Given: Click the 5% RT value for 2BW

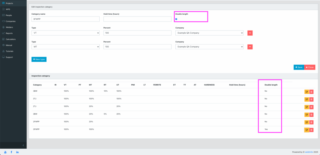Looking at the screenshot, I should coord(105,114).
